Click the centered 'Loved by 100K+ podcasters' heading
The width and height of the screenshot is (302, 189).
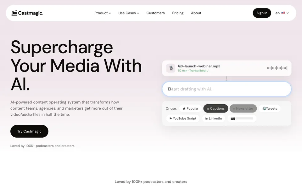click(151, 181)
